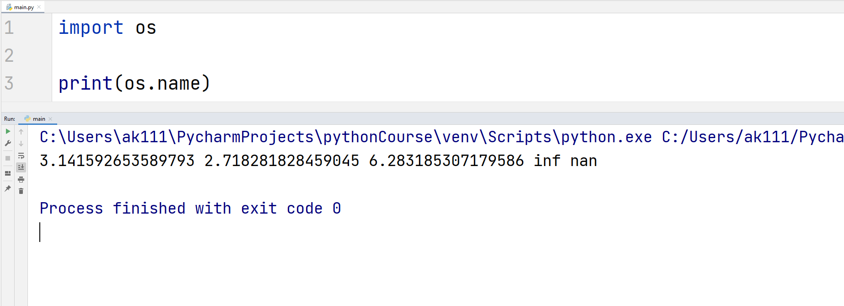The image size is (844, 306).
Task: Rerun the main script with green arrow
Action: (7, 131)
